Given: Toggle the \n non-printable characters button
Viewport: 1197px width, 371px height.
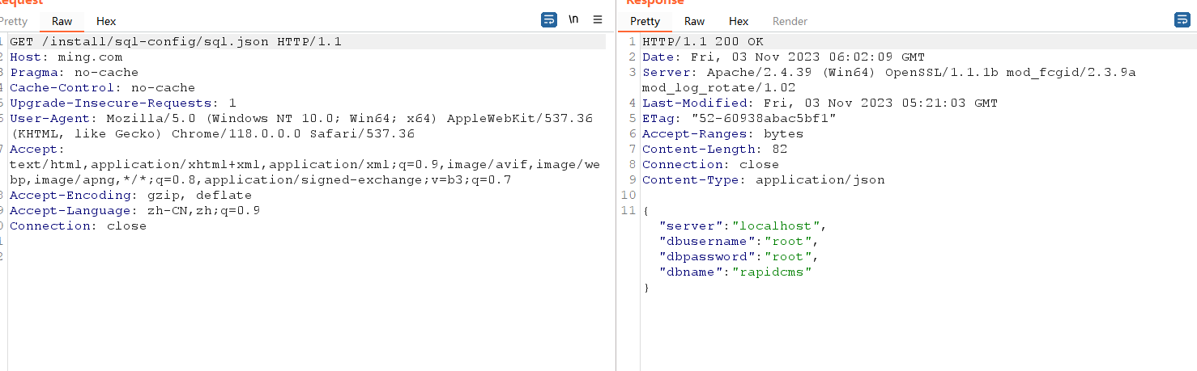Looking at the screenshot, I should click(573, 20).
